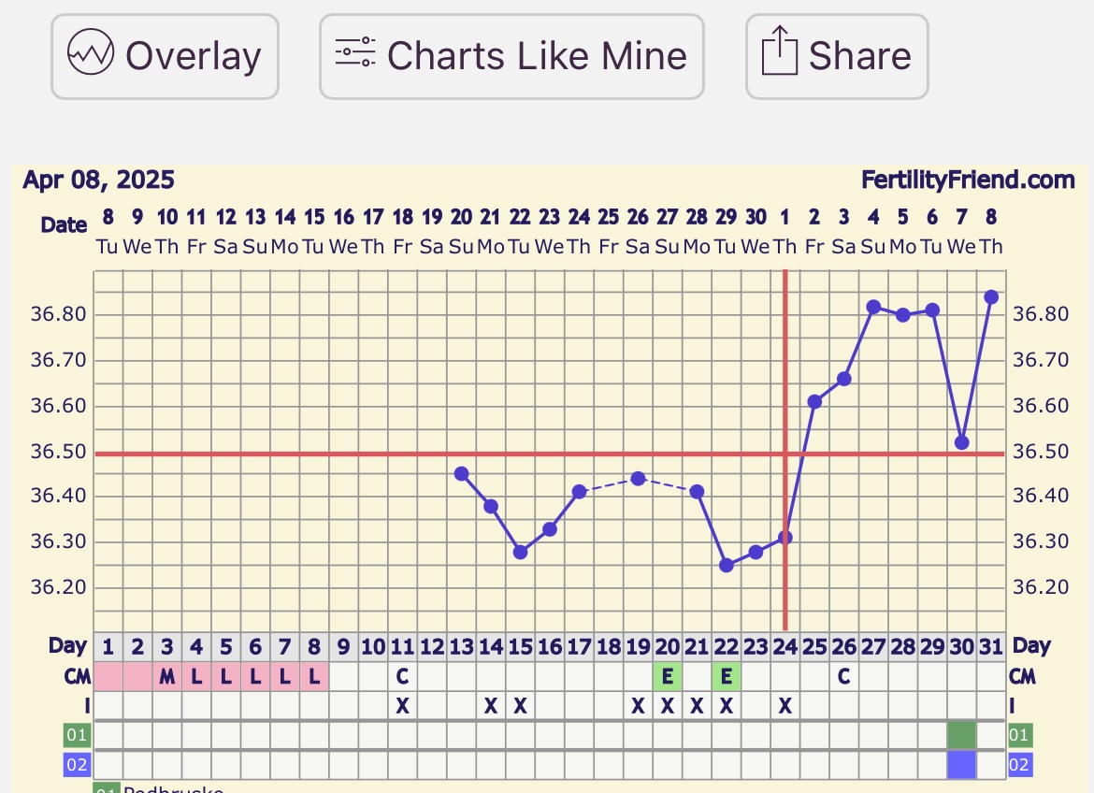1094x793 pixels.
Task: Select the blue filled square on day 30
Action: [x=961, y=765]
